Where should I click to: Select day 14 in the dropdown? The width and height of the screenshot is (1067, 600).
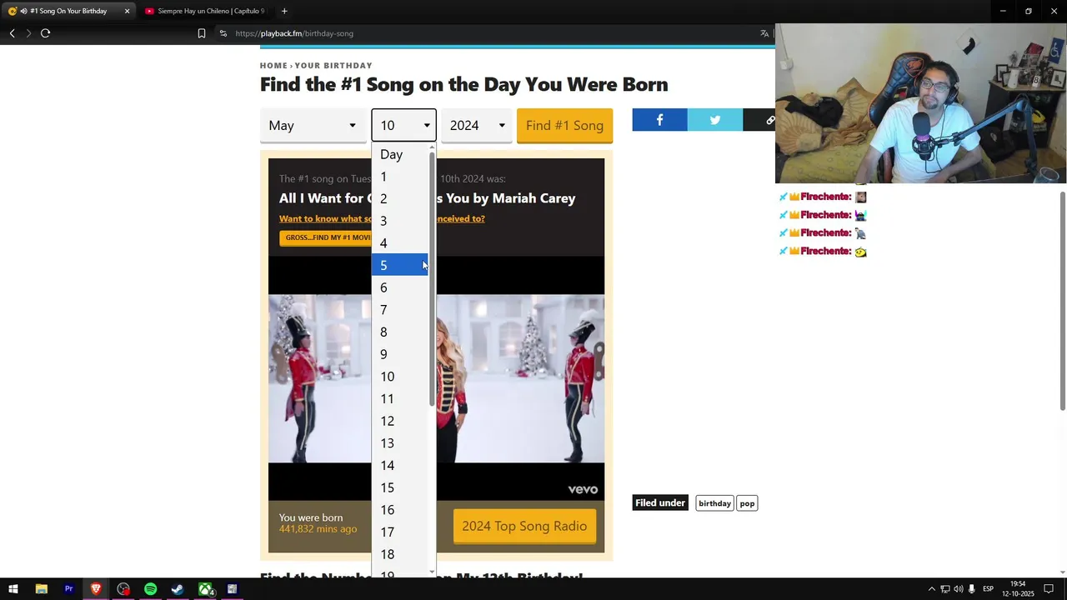point(400,465)
